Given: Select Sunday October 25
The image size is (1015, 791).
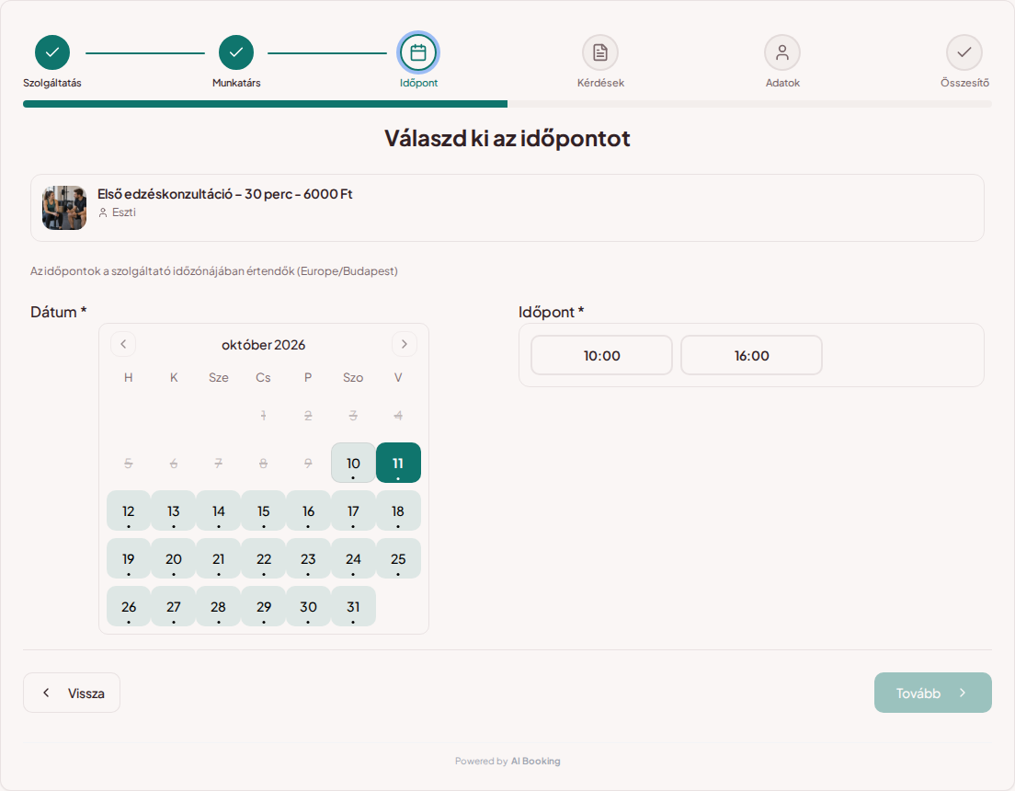Looking at the screenshot, I should (398, 558).
